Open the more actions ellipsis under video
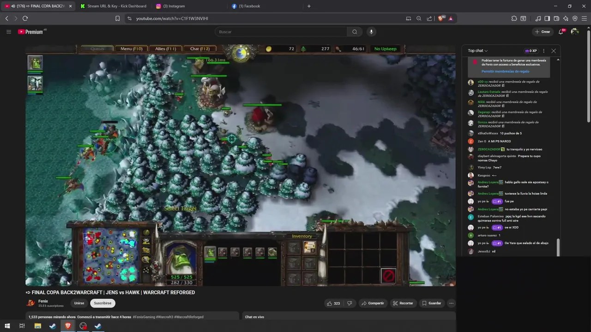 coord(451,303)
